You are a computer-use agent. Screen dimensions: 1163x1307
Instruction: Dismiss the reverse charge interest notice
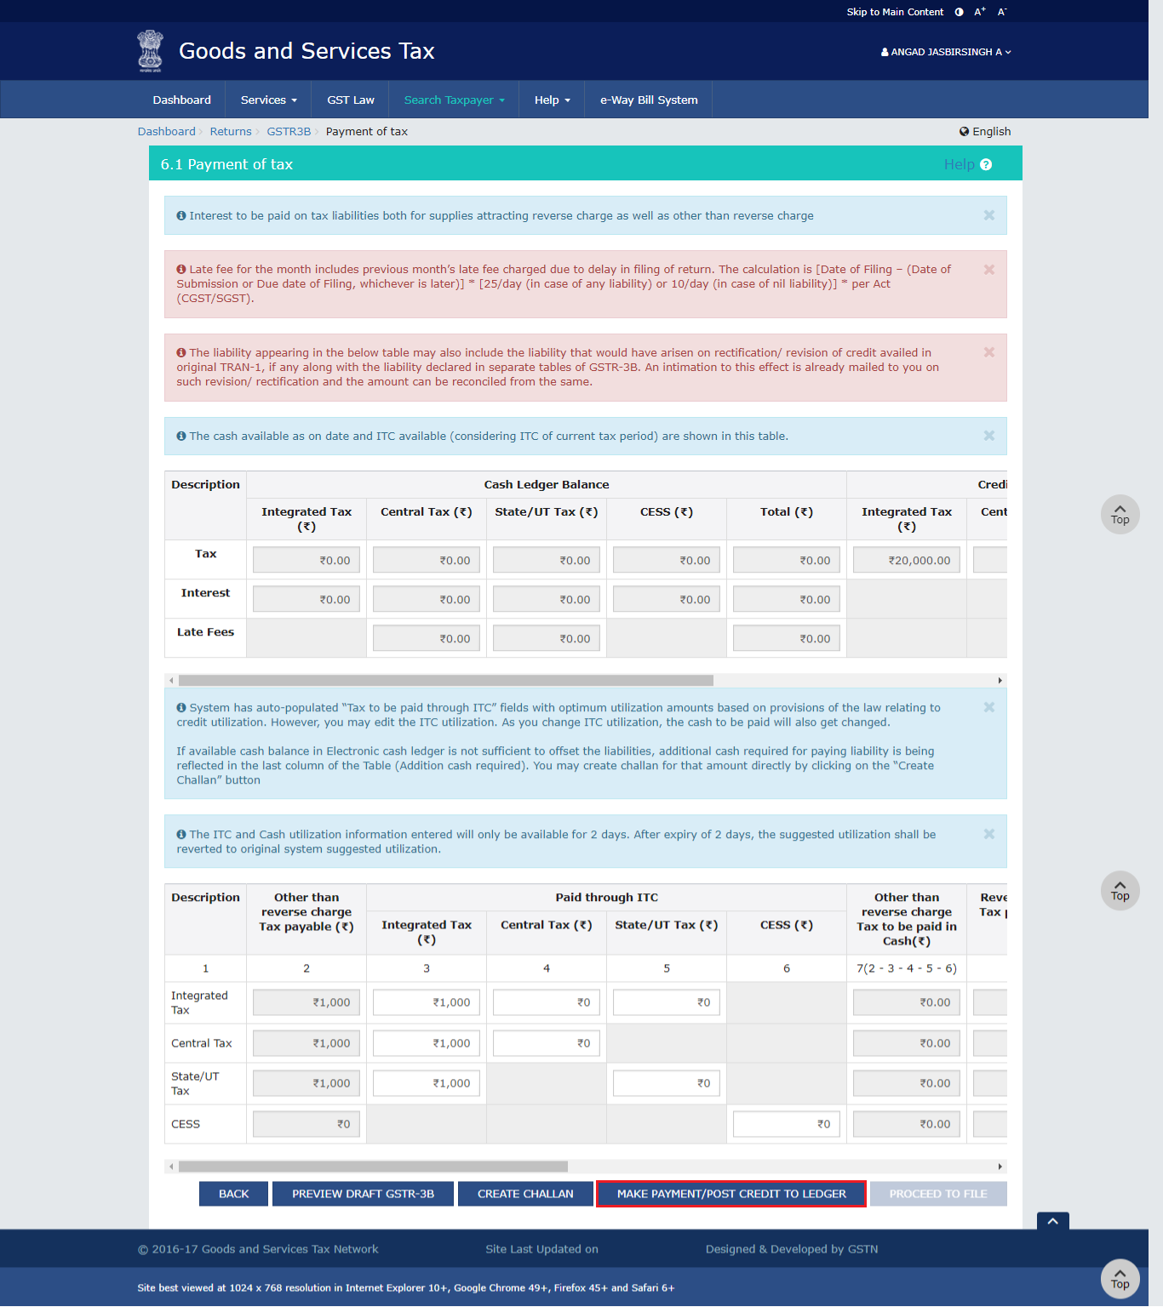(988, 215)
